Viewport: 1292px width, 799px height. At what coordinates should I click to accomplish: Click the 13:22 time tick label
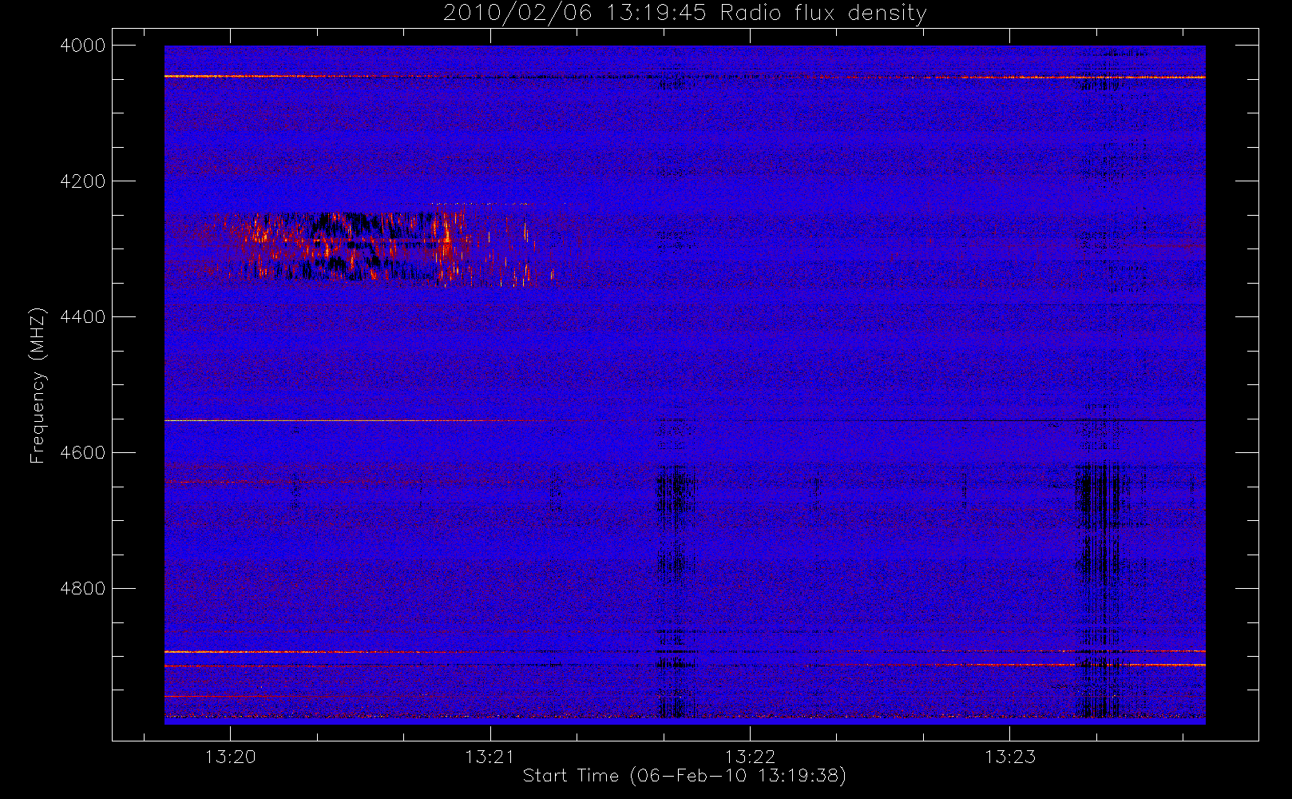(x=750, y=757)
